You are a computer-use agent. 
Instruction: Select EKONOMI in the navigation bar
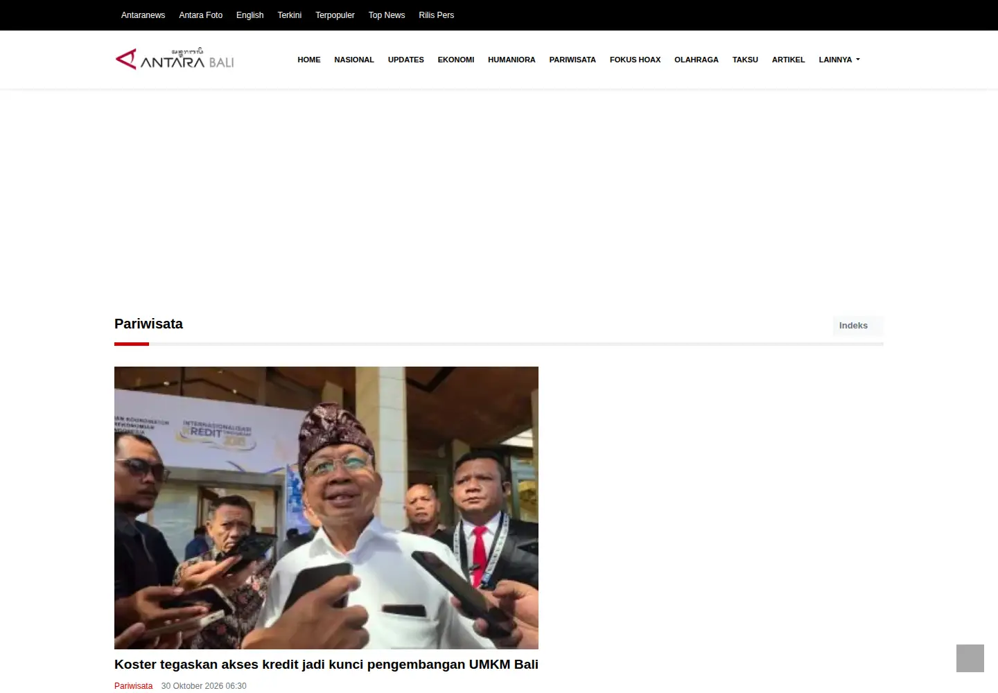(456, 60)
